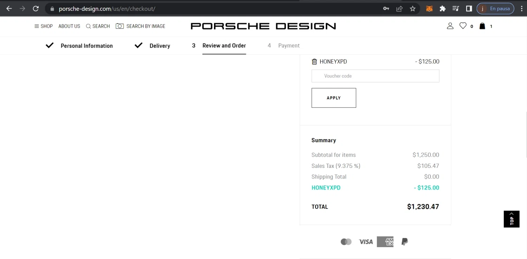Open the SHOP hamburger menu
The height and width of the screenshot is (259, 527).
pos(44,26)
